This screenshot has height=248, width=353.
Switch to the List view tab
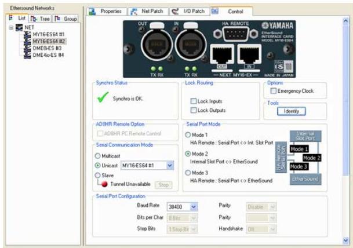[x=17, y=18]
